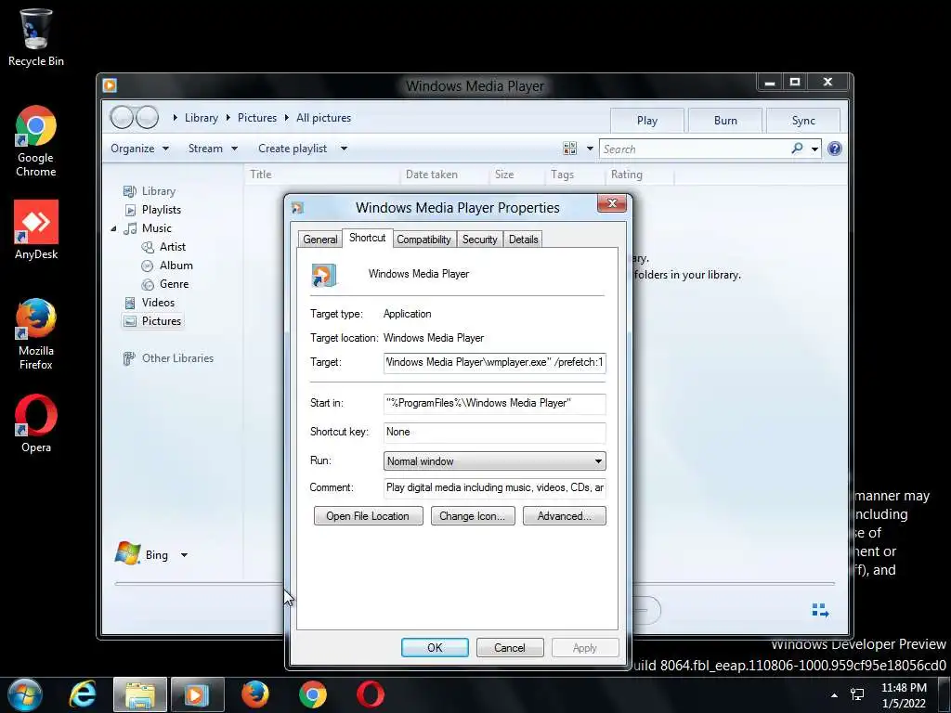
Task: Switch to the Burn tab
Action: click(x=725, y=120)
